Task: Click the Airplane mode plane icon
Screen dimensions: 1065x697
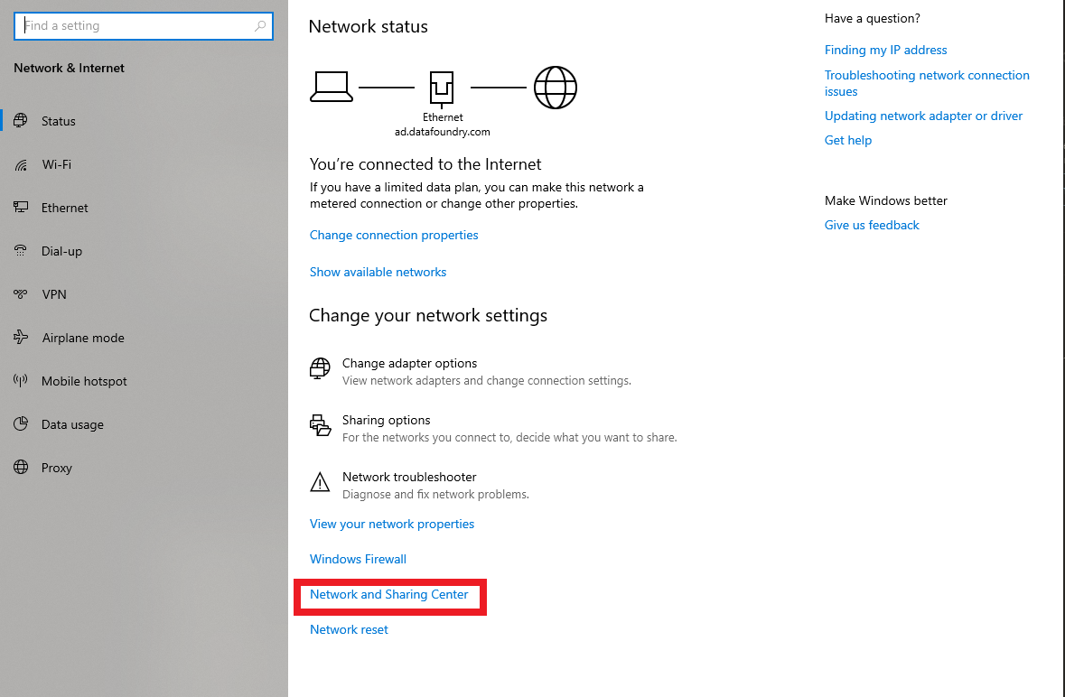Action: 21,338
